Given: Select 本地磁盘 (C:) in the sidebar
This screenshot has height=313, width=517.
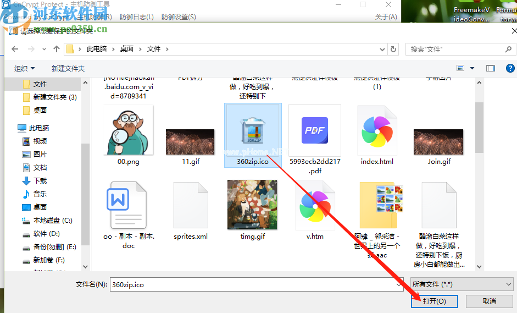Looking at the screenshot, I should (x=52, y=221).
